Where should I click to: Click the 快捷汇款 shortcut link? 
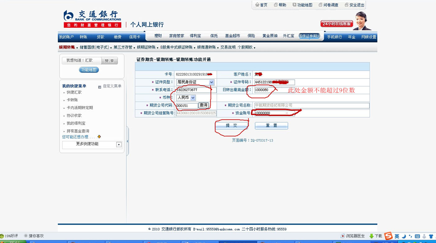74,92
